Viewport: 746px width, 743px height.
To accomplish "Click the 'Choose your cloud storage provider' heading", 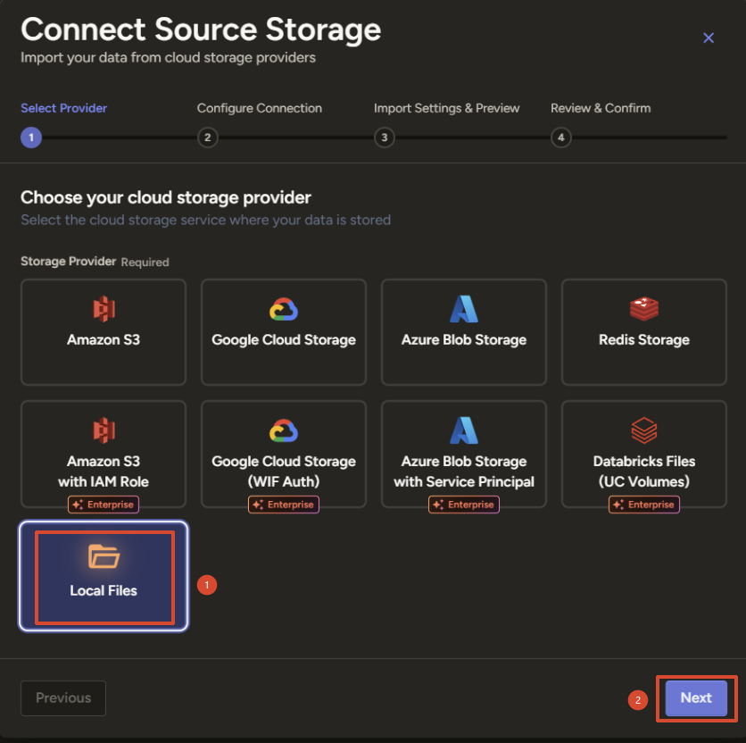I will 166,197.
